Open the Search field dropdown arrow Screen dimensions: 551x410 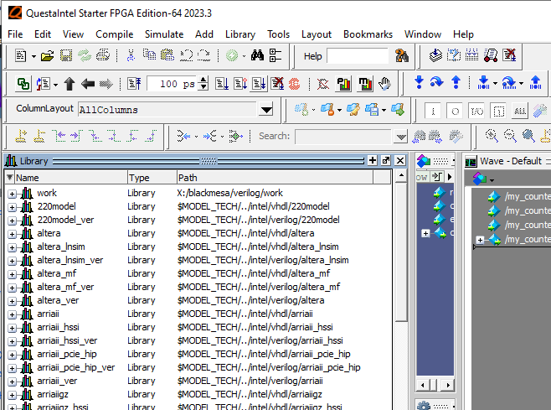pyautogui.click(x=400, y=137)
